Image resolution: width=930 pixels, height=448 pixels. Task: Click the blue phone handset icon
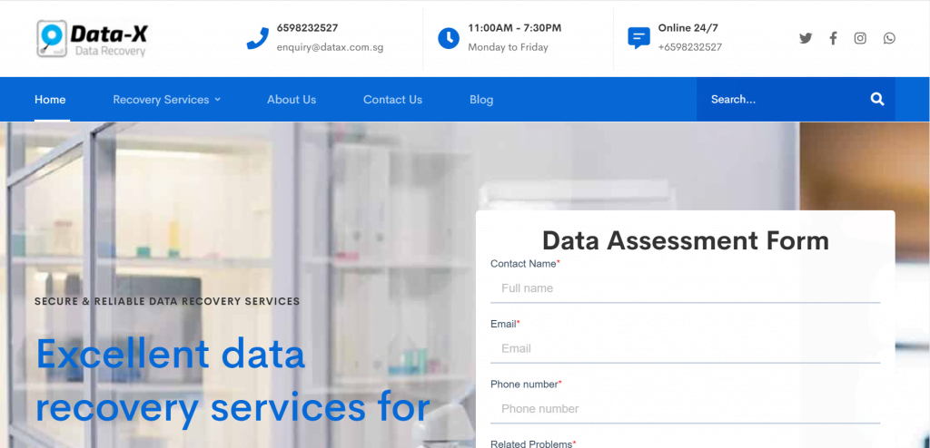257,38
